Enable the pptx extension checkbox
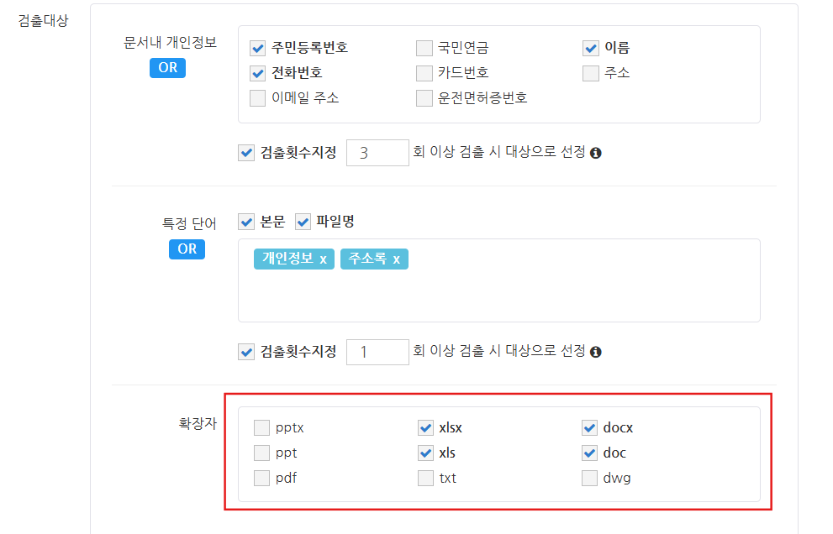Image resolution: width=833 pixels, height=534 pixels. coord(262,427)
